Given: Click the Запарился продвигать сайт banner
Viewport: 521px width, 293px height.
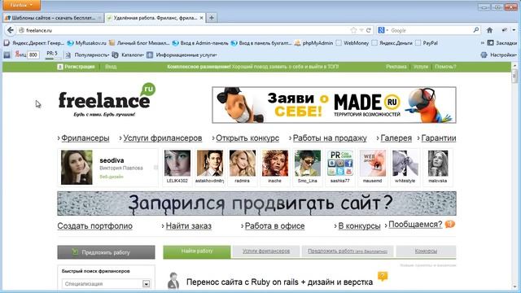Looking at the screenshot, I should tap(256, 203).
